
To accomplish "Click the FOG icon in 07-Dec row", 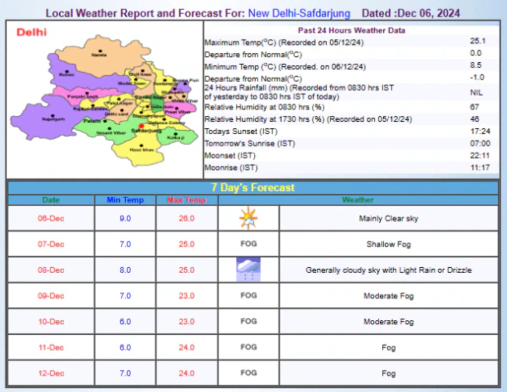I will pos(249,244).
